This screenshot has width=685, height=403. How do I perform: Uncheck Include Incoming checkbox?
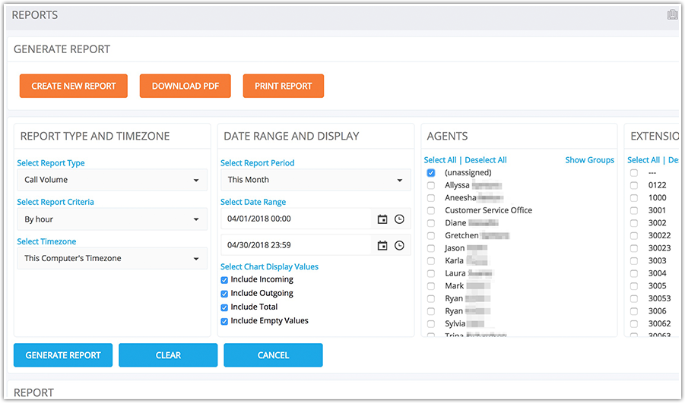pyautogui.click(x=224, y=280)
